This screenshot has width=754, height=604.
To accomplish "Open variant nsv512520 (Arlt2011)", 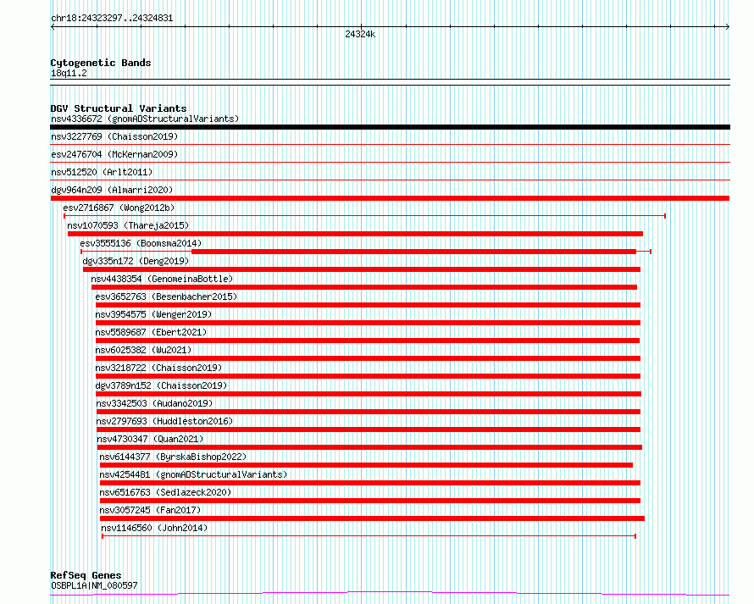I will pyautogui.click(x=102, y=172).
